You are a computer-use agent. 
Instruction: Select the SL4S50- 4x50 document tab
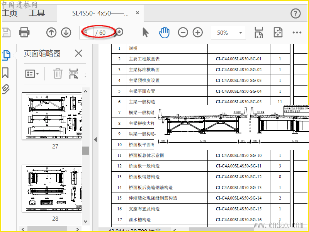point(100,13)
